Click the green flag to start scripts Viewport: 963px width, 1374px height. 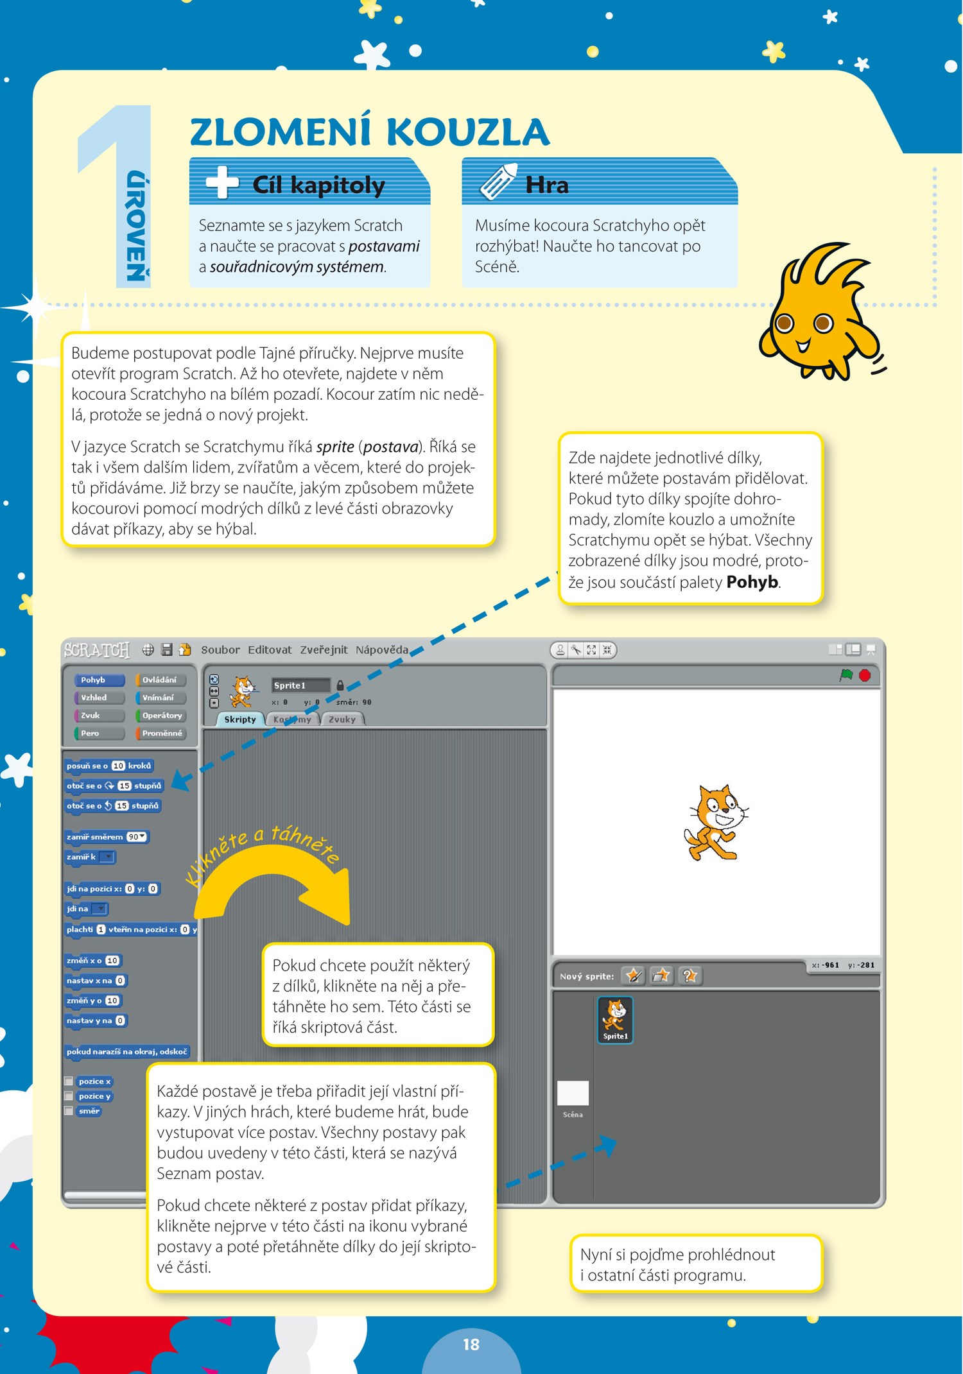pos(846,675)
